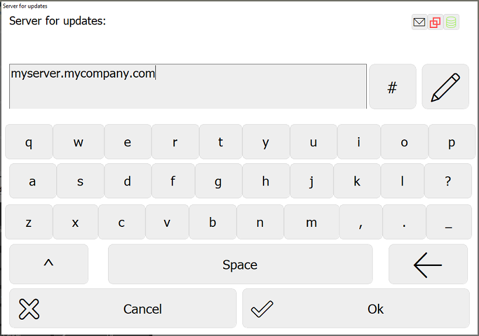Image resolution: width=479 pixels, height=336 pixels.
Task: Tap the Space bar key
Action: point(240,264)
